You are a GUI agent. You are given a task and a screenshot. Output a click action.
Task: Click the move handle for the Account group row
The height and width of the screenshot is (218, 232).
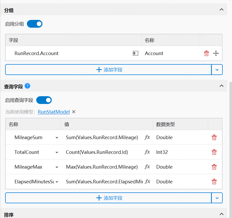pos(216,53)
